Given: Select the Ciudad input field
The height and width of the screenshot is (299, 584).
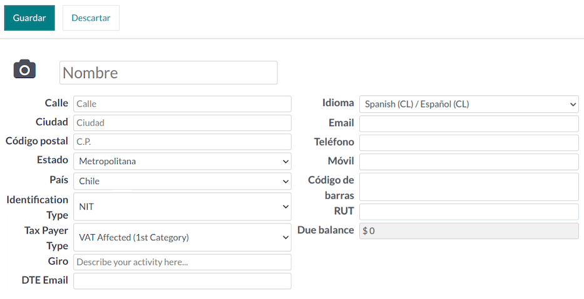Looking at the screenshot, I should point(182,123).
